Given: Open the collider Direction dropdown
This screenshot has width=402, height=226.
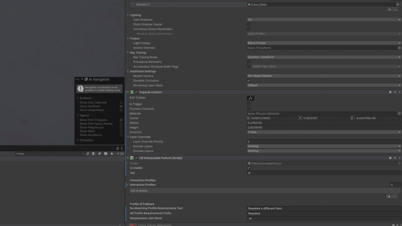Looking at the screenshot, I should click(324, 132).
